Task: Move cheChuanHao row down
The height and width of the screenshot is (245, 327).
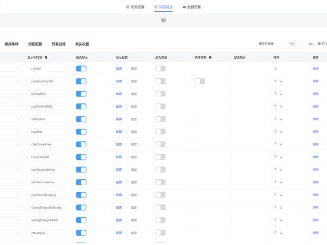Action: 281,145
